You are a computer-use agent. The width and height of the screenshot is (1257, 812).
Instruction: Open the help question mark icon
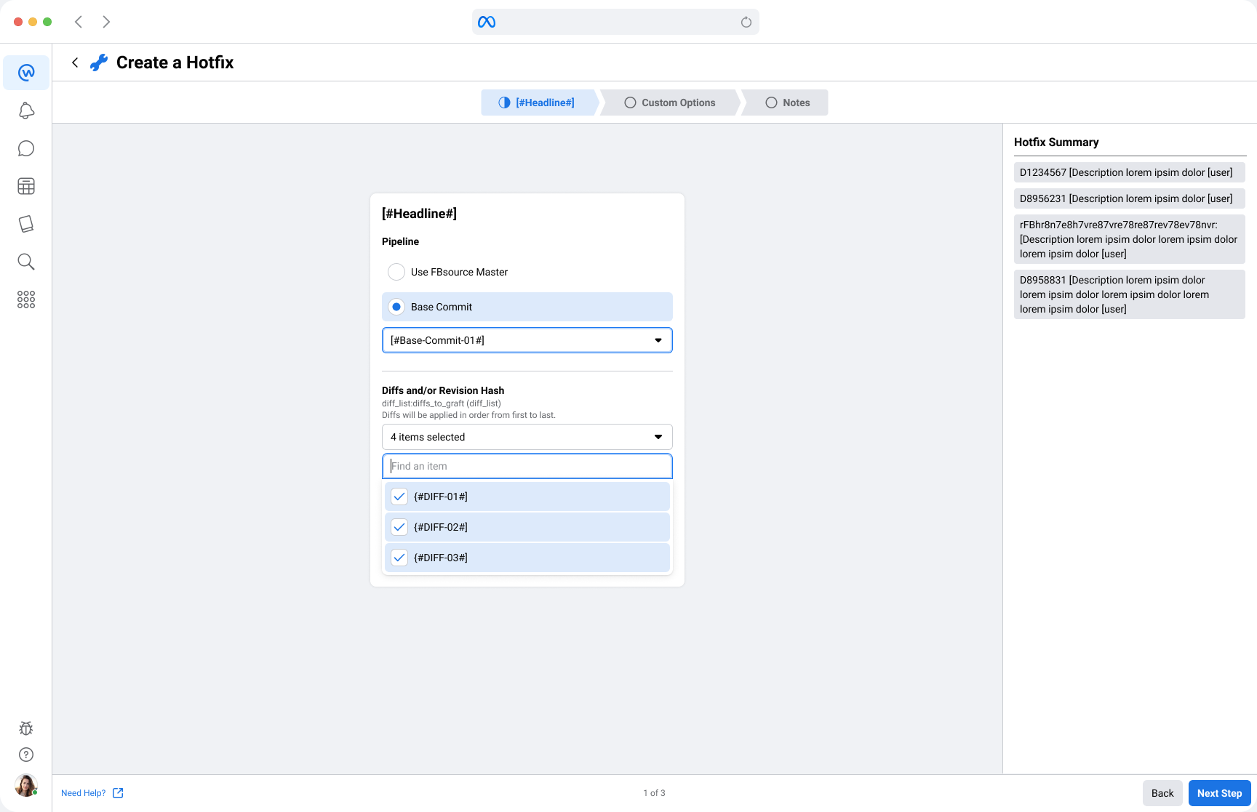[26, 755]
